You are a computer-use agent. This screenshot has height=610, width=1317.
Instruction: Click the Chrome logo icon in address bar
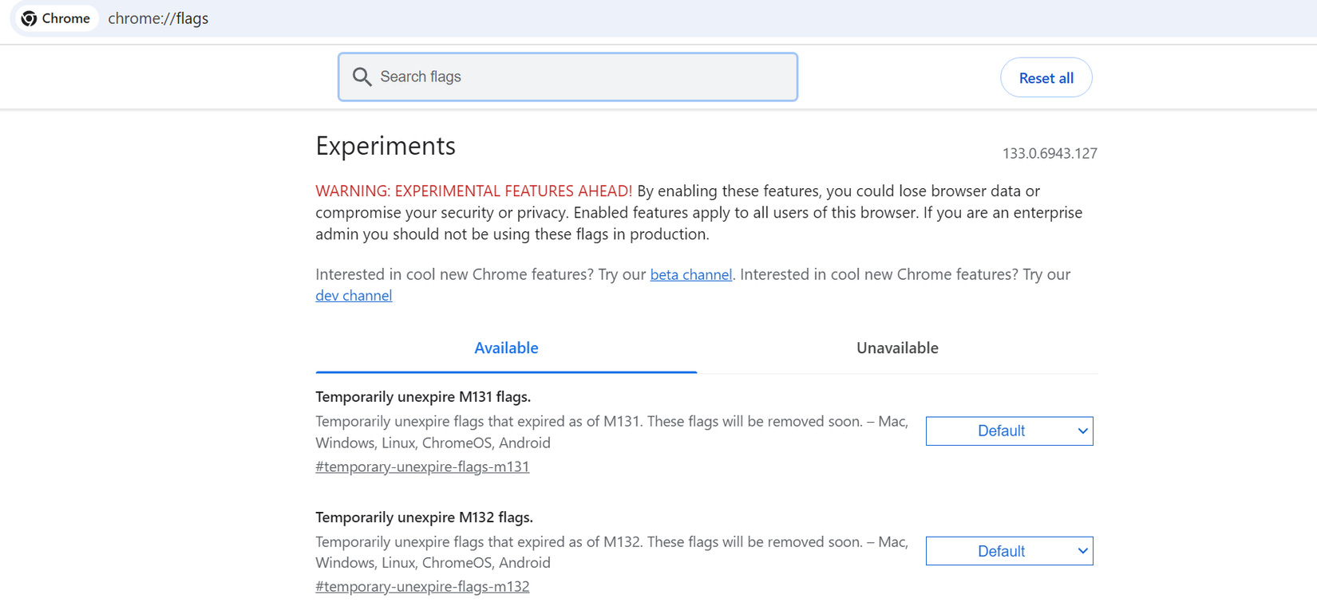30,18
